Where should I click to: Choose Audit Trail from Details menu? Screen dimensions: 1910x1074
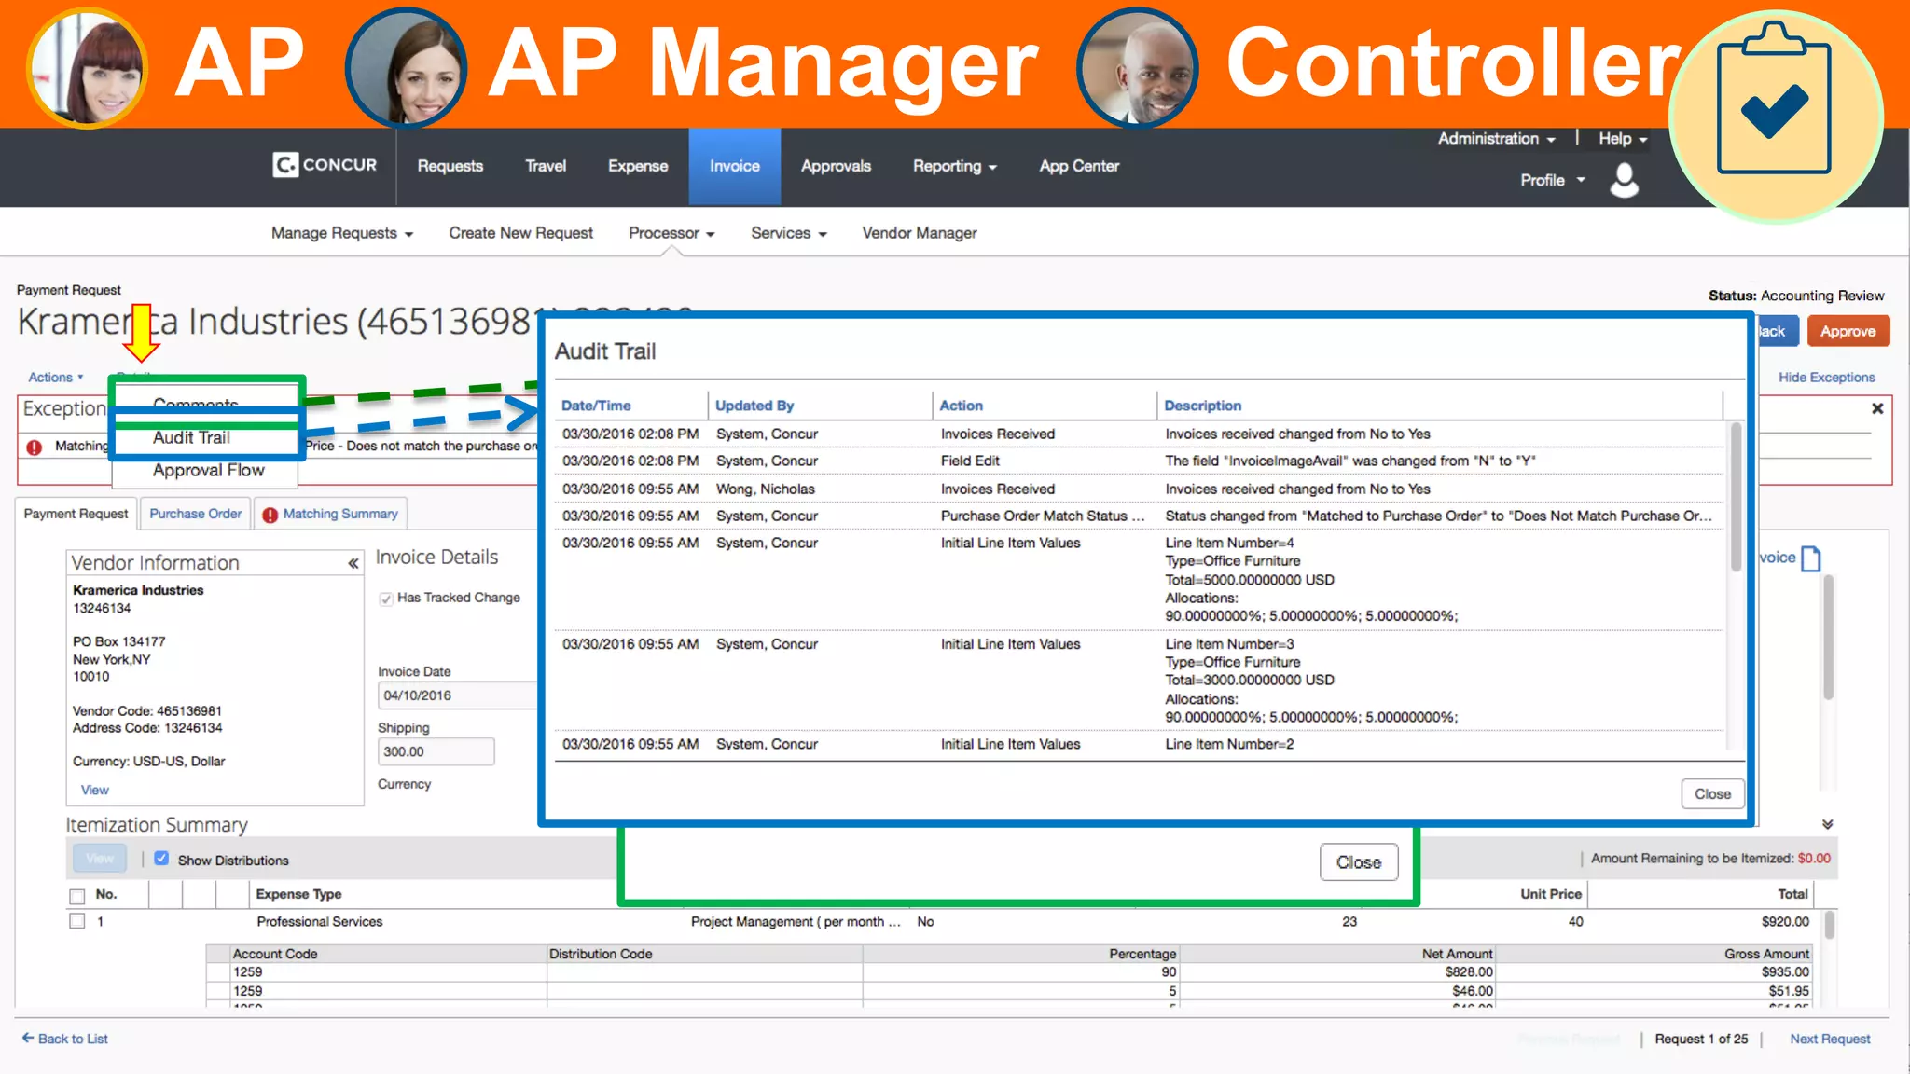click(x=191, y=437)
